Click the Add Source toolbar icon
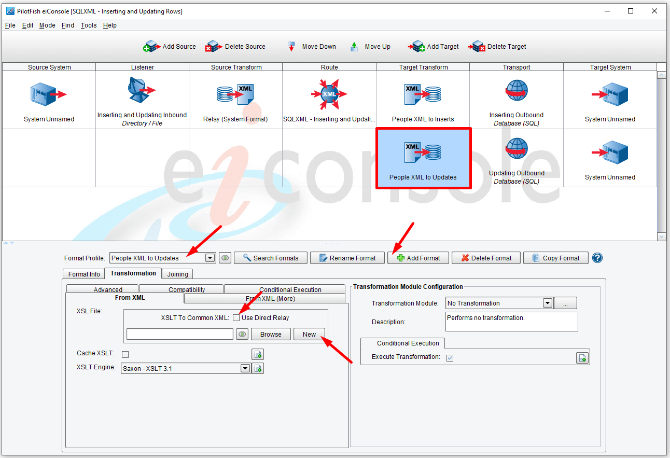 151,47
